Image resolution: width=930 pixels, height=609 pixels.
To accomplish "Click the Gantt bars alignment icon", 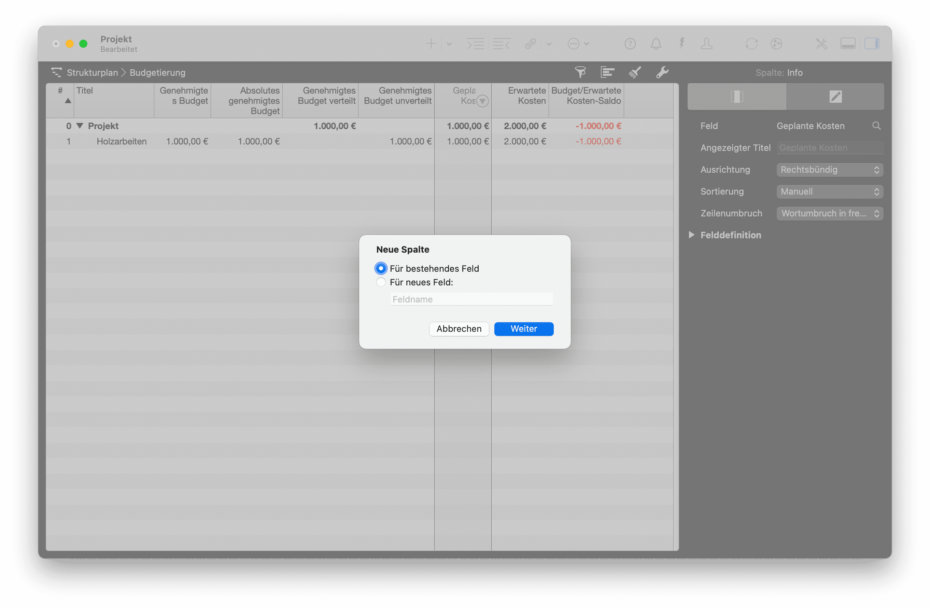I will tap(607, 72).
